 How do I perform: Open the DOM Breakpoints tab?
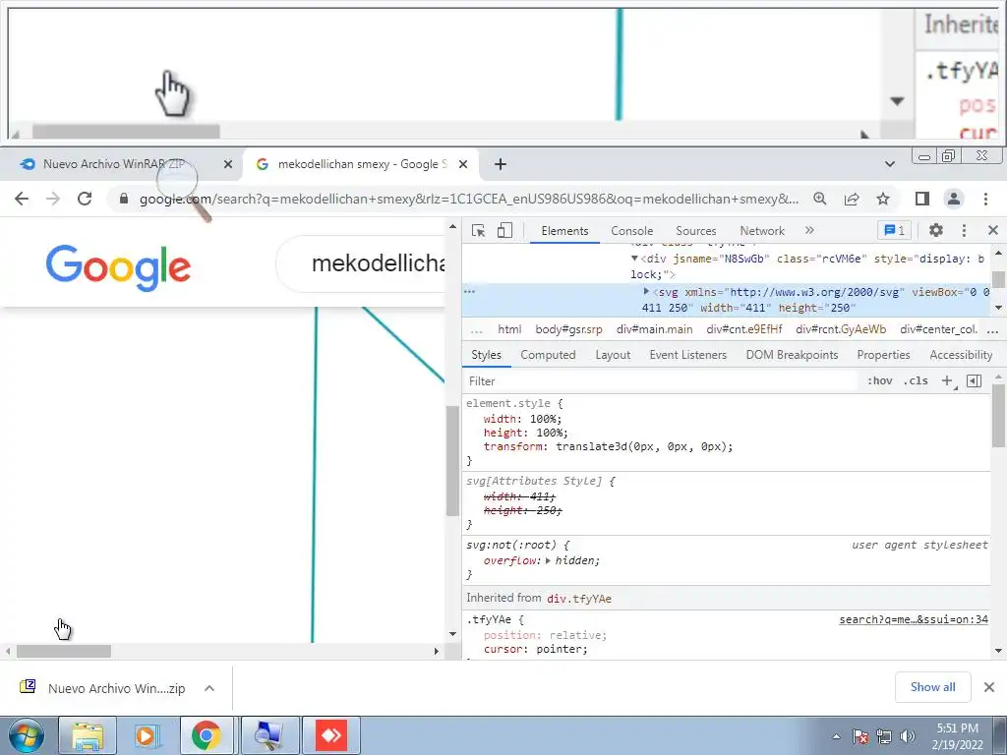pos(792,355)
